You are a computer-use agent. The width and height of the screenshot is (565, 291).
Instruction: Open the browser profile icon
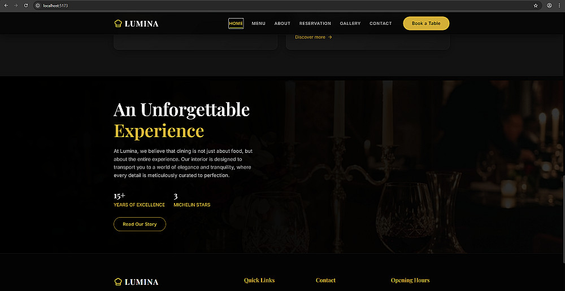[550, 6]
